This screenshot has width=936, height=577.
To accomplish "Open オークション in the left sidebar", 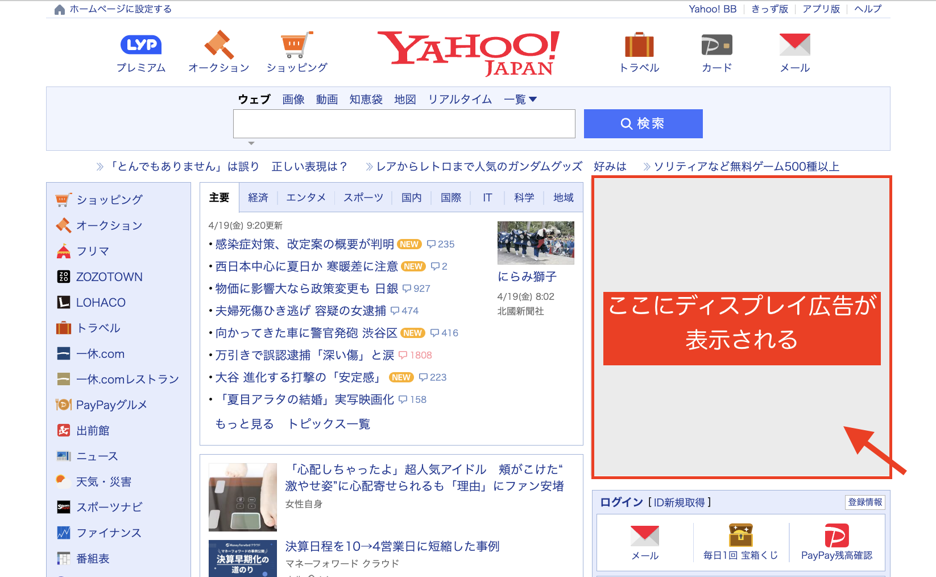I will (109, 225).
